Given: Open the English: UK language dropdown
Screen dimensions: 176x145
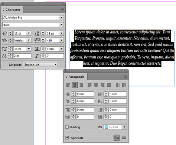Looking at the screenshot, I should point(55,64).
